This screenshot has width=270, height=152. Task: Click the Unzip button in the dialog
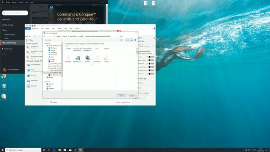click(x=121, y=96)
